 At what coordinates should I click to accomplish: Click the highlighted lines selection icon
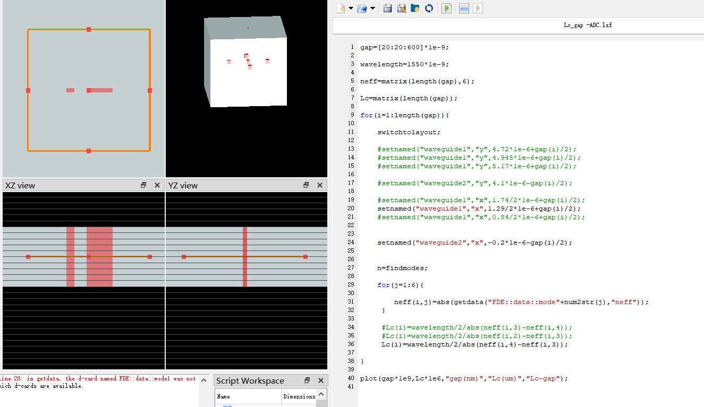pos(464,8)
